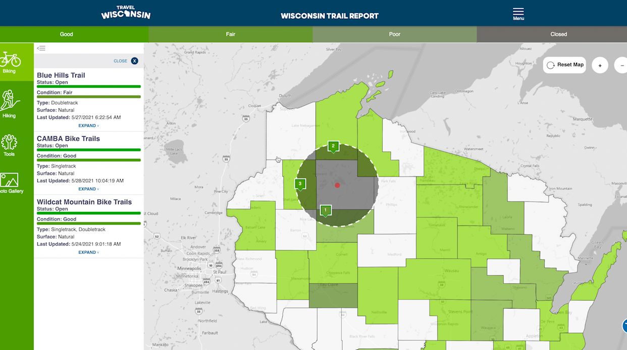This screenshot has height=350, width=627.
Task: Filter trails by Good condition
Action: coord(67,34)
